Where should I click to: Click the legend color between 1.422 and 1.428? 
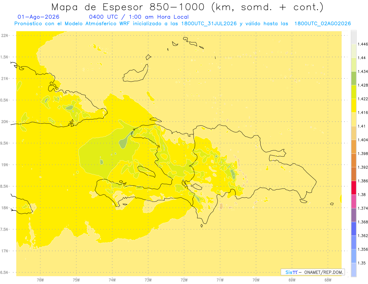pos(354,92)
